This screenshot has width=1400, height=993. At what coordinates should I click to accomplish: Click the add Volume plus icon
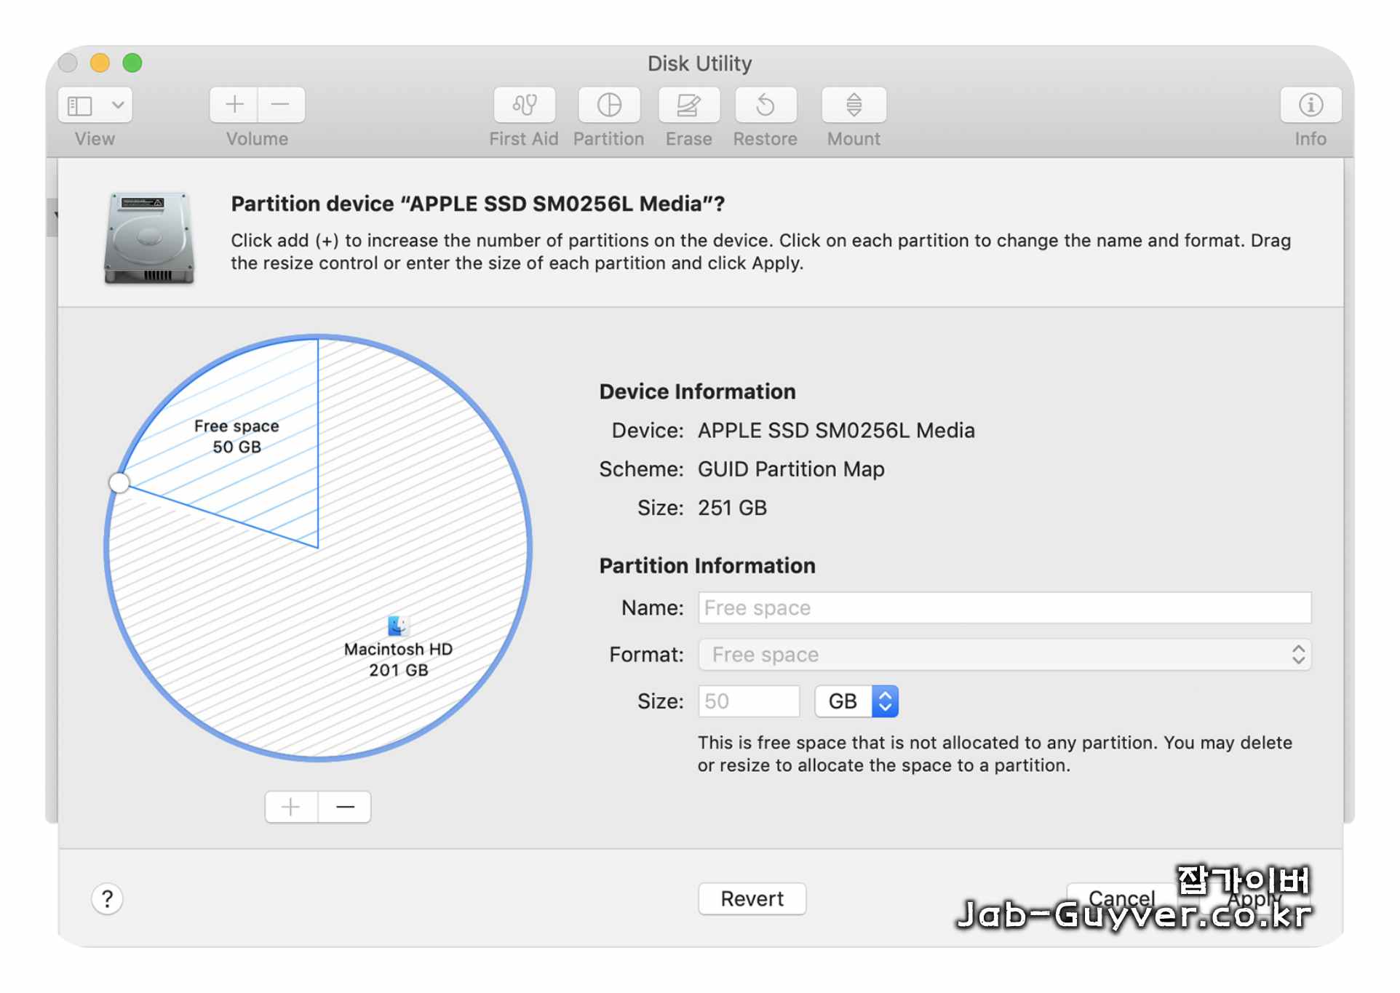pyautogui.click(x=234, y=105)
